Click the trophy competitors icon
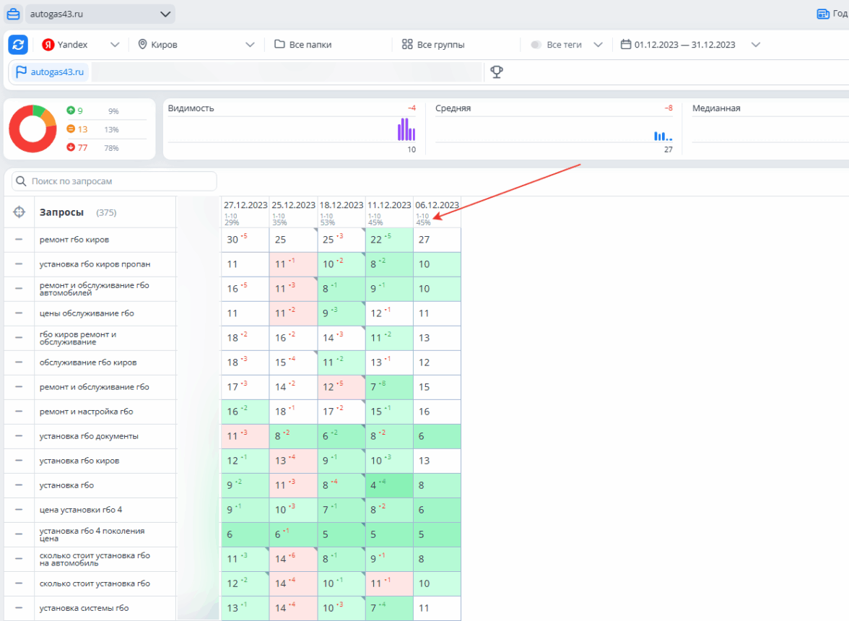Image resolution: width=849 pixels, height=621 pixels. click(x=496, y=71)
